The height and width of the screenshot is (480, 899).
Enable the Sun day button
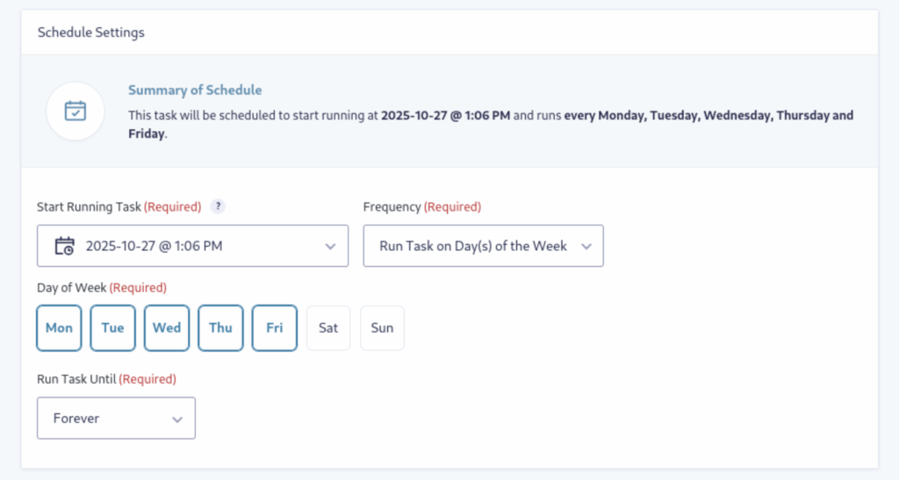tap(382, 328)
